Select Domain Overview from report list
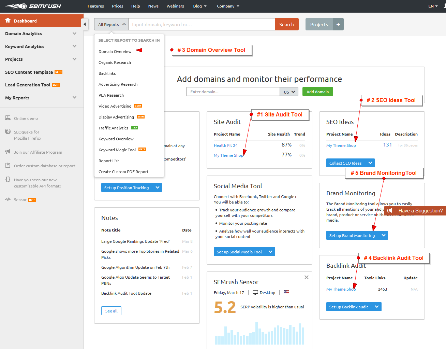Screen dimensions: 446x349 click(115, 52)
